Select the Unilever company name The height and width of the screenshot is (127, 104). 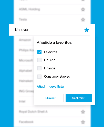tap(22, 30)
